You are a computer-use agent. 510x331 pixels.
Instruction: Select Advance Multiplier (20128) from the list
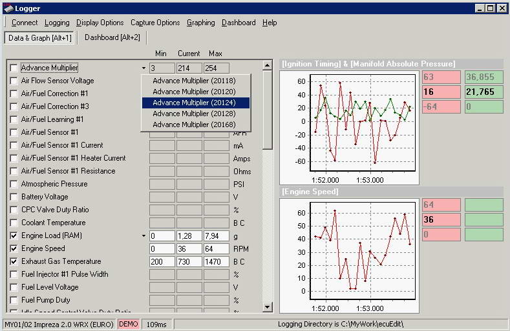point(194,114)
